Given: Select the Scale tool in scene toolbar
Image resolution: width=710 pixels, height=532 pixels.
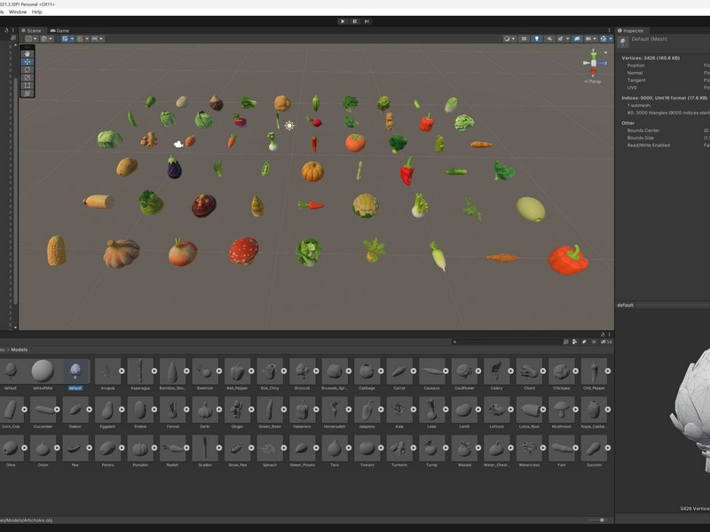Looking at the screenshot, I should pos(28,77).
